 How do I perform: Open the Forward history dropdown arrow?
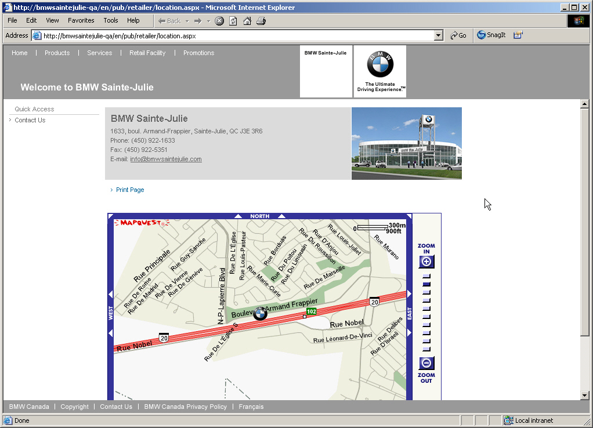(x=208, y=21)
